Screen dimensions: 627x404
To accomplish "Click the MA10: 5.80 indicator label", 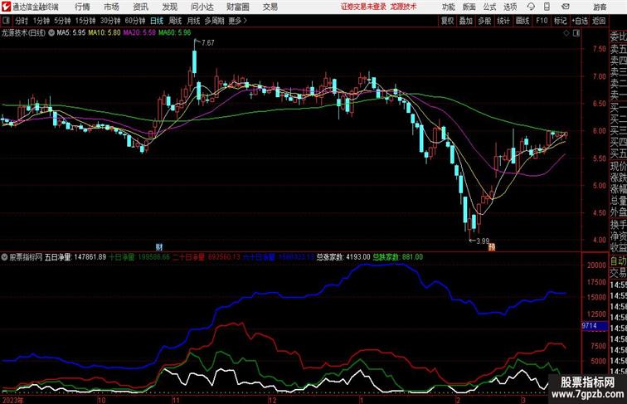I will [104, 33].
